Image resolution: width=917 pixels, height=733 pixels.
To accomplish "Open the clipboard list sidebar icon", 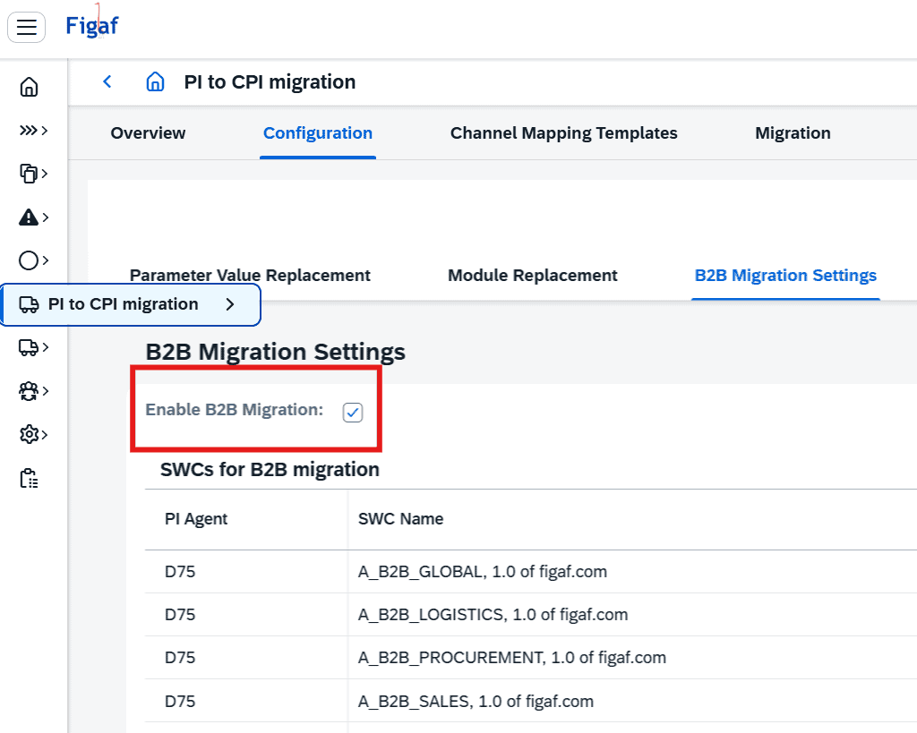I will (x=29, y=478).
